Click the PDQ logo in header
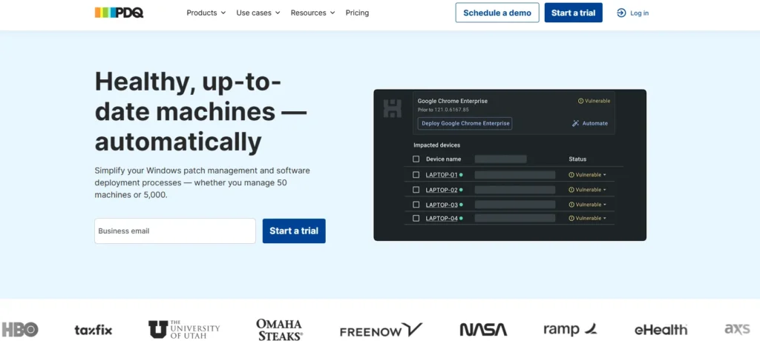760x361 pixels. (x=119, y=13)
